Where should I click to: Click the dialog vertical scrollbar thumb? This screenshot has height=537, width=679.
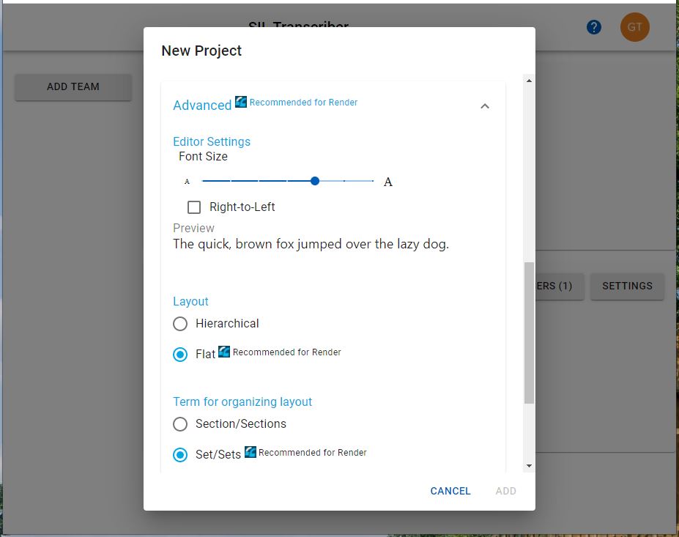[529, 333]
